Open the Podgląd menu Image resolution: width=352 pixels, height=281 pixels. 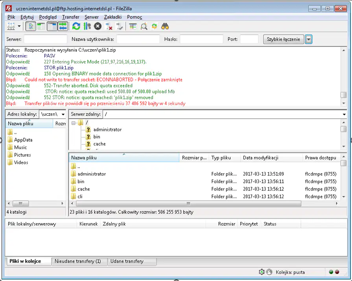48,17
